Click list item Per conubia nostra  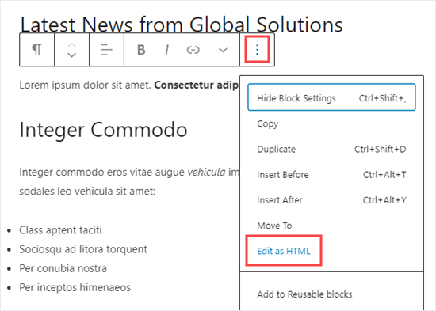coord(63,268)
